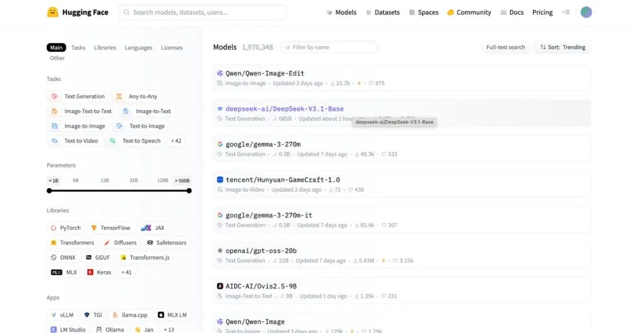
Task: Filter by GGUF library
Action: pos(98,257)
